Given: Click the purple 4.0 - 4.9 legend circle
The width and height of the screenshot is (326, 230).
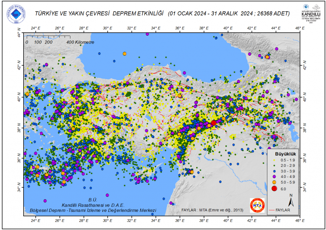Looking at the screenshot, I should coord(273,176).
